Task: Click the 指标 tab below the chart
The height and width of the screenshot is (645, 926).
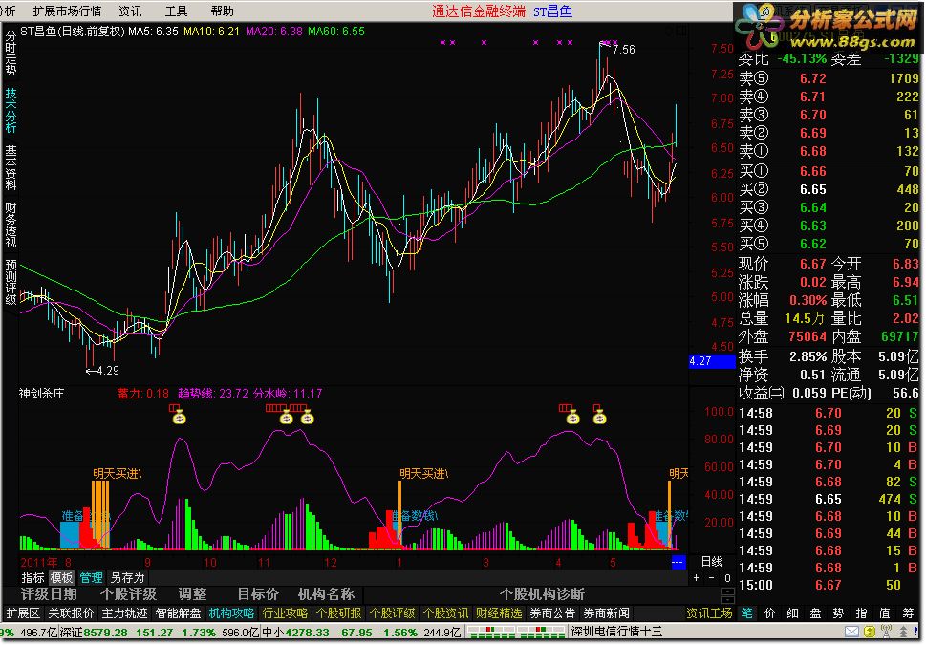Action: coord(32,578)
